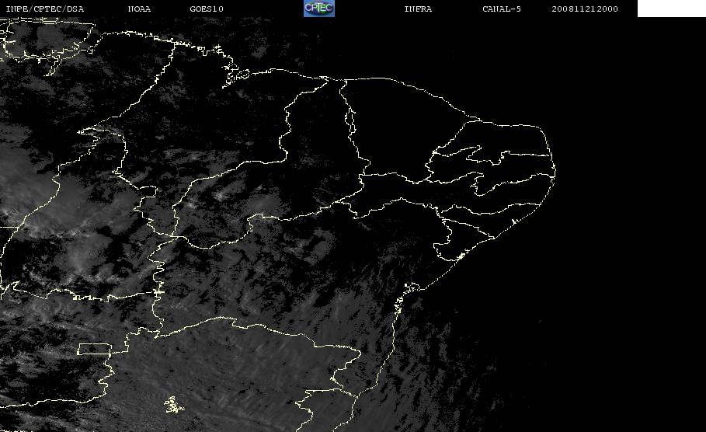Select the CANAL-5 label
This screenshot has width=706, height=432.
pyautogui.click(x=502, y=9)
